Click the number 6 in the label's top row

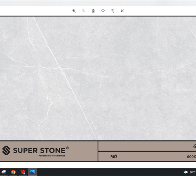[x=194, y=146]
